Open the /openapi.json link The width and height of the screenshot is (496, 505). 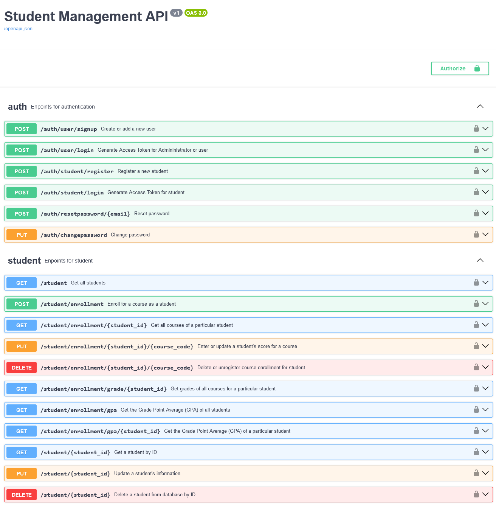click(x=18, y=28)
